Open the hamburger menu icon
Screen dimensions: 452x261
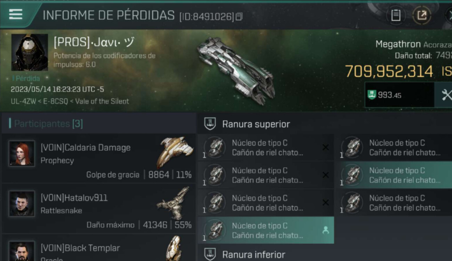tap(16, 14)
